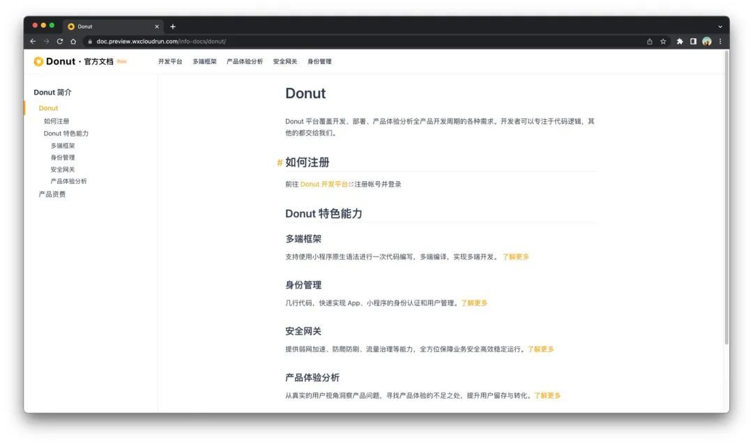Viewport: 753px width, 444px height.
Task: Click the Donut · 官方文档 site title
Action: point(79,61)
